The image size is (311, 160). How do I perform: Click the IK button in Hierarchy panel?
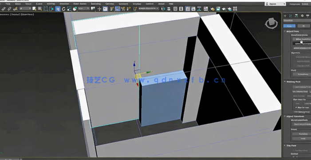click(303, 26)
